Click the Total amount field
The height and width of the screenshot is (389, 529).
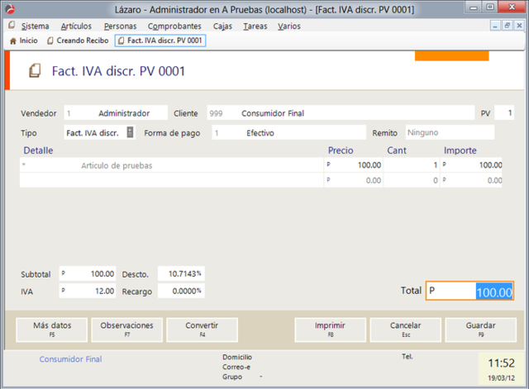pyautogui.click(x=469, y=291)
